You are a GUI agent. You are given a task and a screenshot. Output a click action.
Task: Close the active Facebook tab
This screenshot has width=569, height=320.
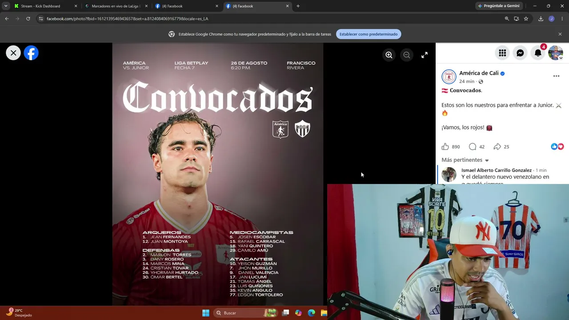coord(287,6)
